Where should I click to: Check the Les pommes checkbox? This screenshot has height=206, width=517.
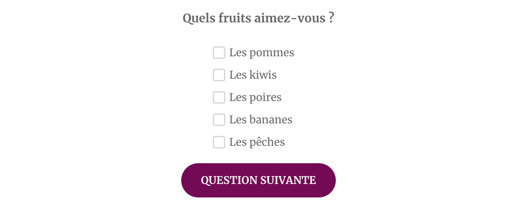pos(219,53)
